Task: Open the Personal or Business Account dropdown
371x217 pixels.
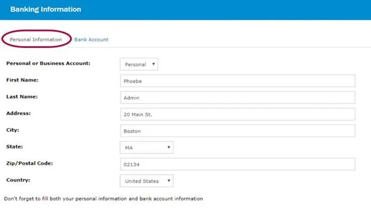Action: 139,64
